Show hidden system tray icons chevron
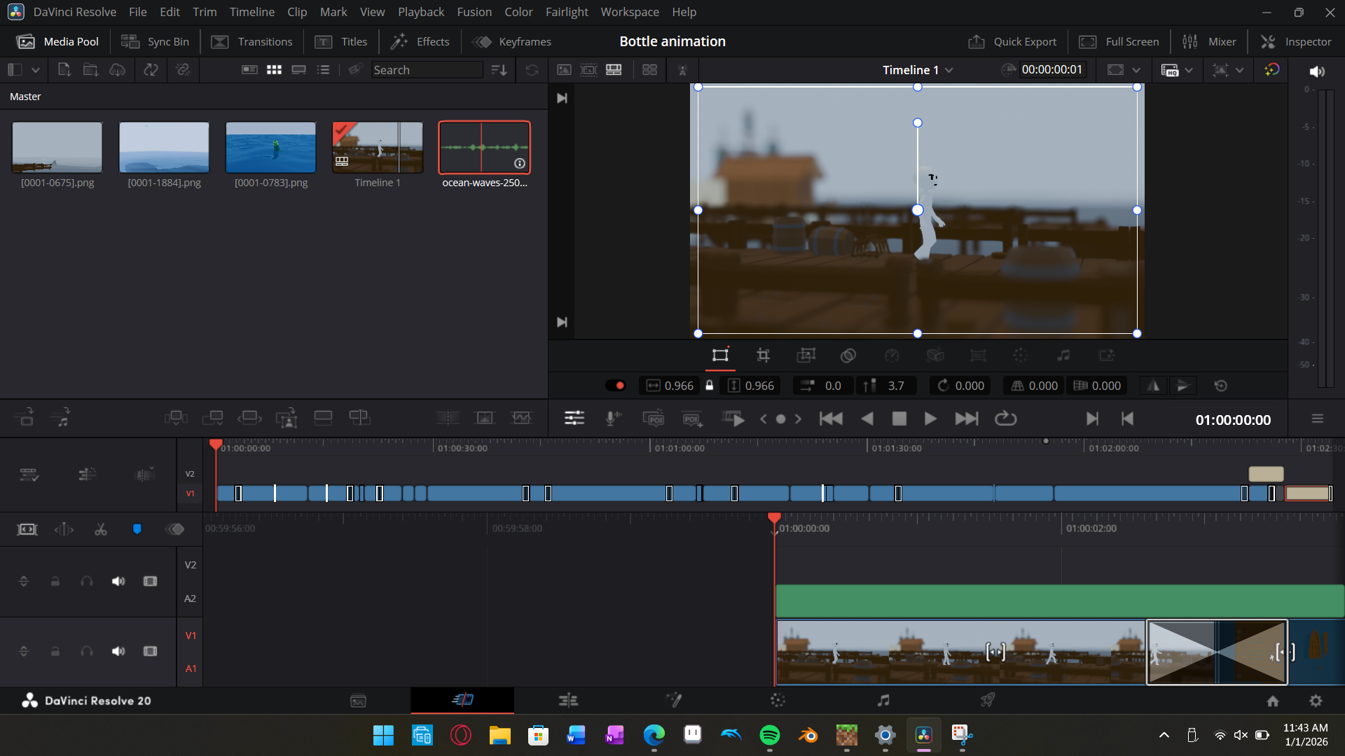Viewport: 1345px width, 756px height. pyautogui.click(x=1164, y=735)
